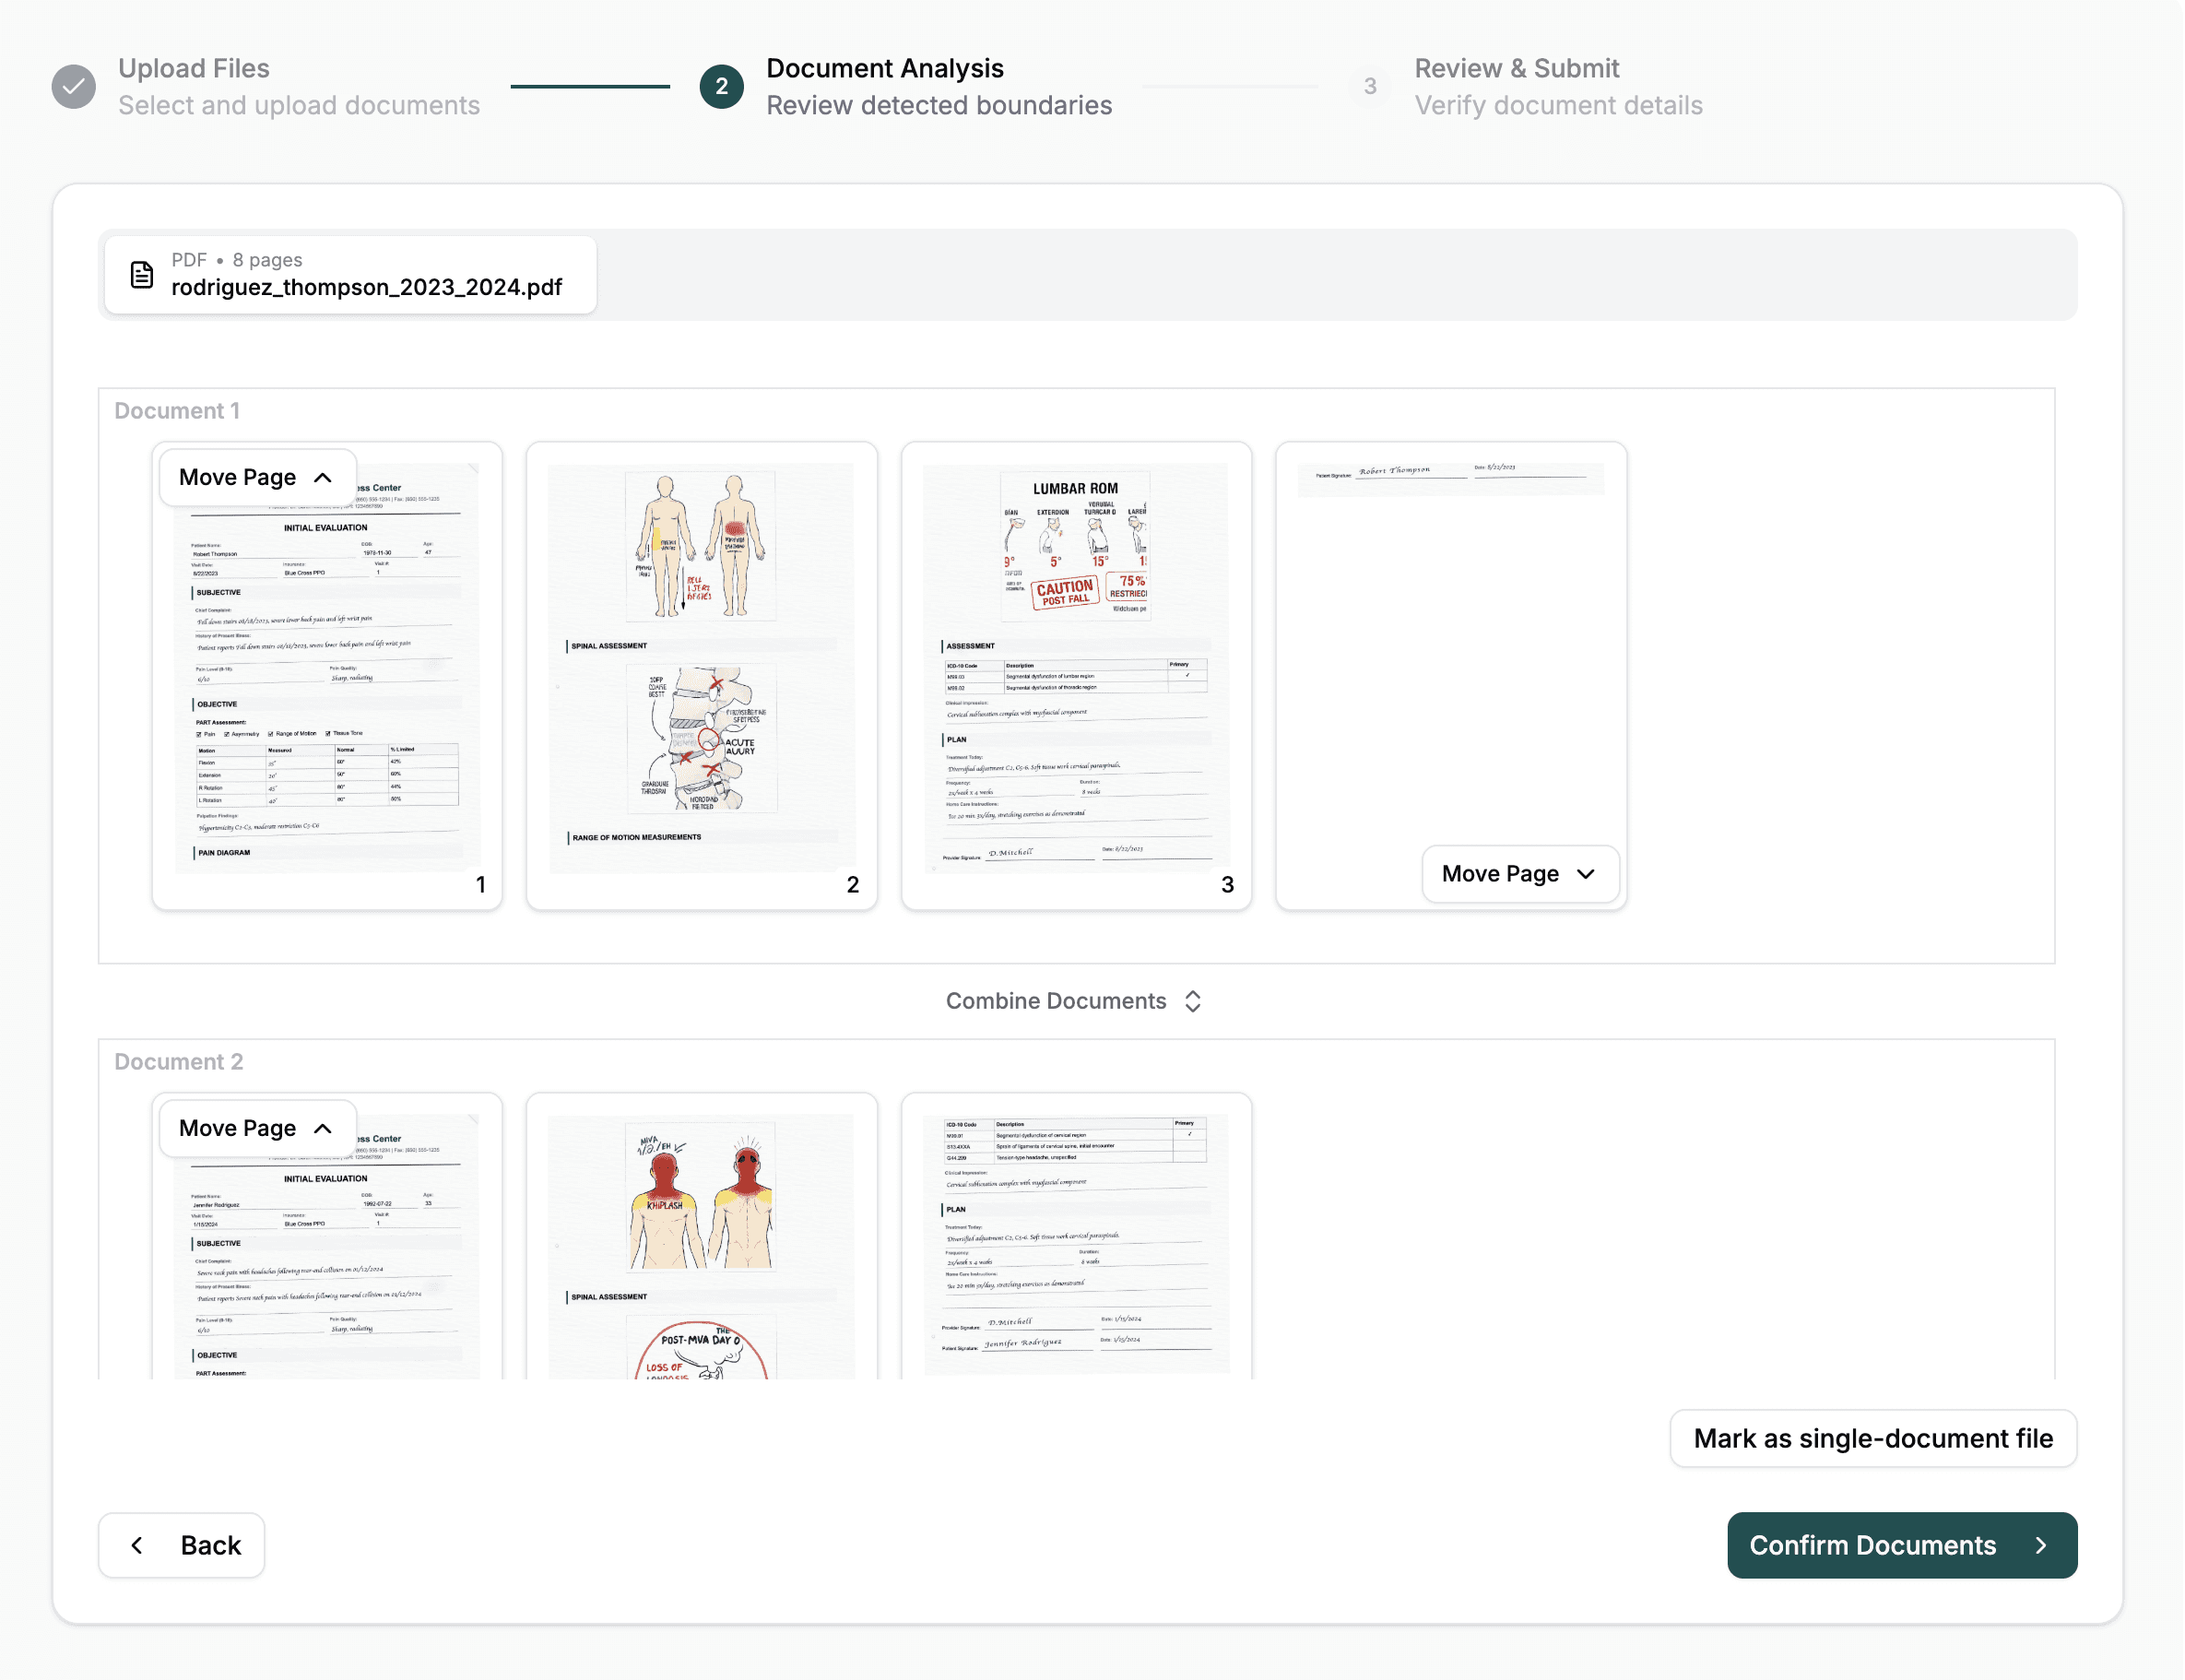This screenshot has width=2185, height=1680.
Task: Open Move Page menu on Document 2 first page
Action: 256,1129
